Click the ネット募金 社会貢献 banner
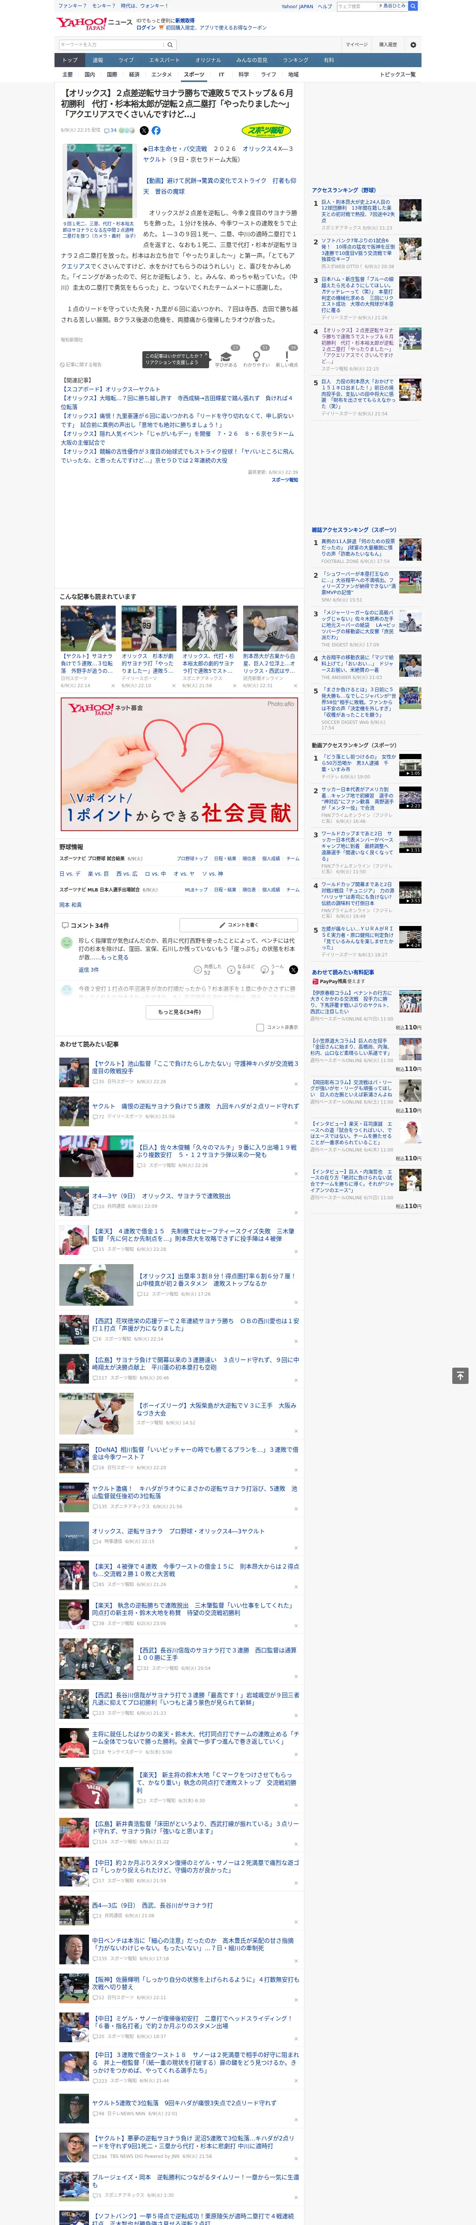Viewport: 476px width, 2225px height. (180, 764)
